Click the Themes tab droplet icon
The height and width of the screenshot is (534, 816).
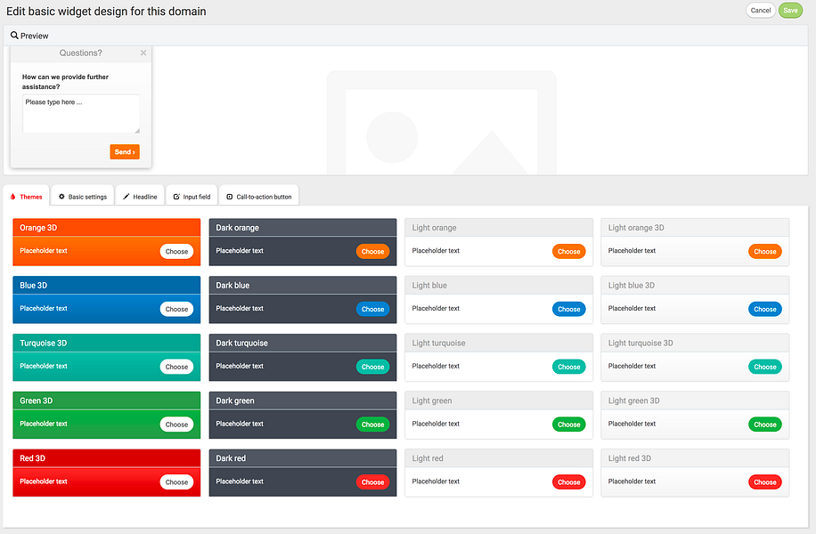pos(13,197)
